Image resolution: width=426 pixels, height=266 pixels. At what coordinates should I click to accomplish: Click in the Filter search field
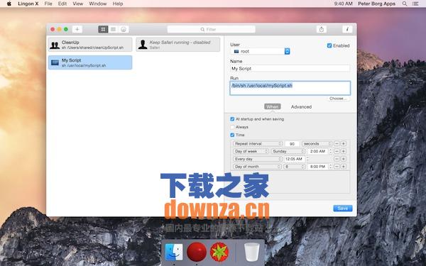click(x=212, y=29)
